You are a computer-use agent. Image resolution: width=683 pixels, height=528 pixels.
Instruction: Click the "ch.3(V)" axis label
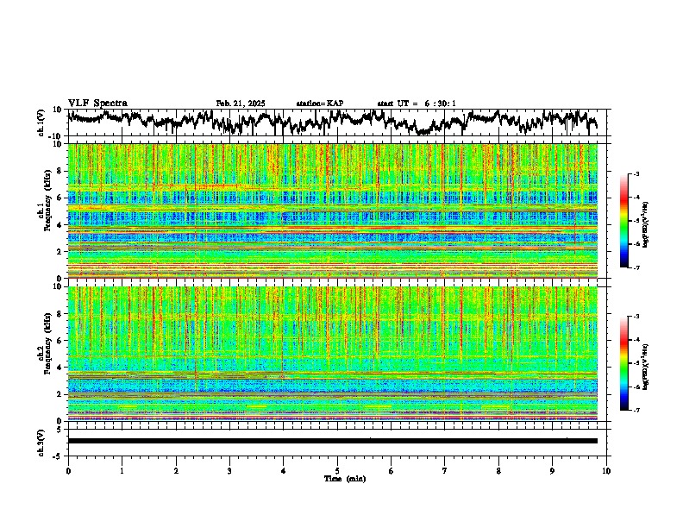(x=41, y=443)
